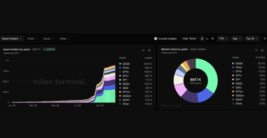This screenshot has width=267, height=138.
Task: Open the Chain filter dropdown
Action: [33, 39]
